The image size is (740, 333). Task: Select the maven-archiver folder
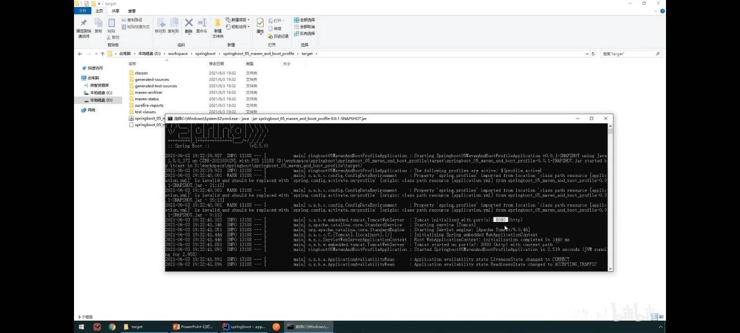pos(145,92)
